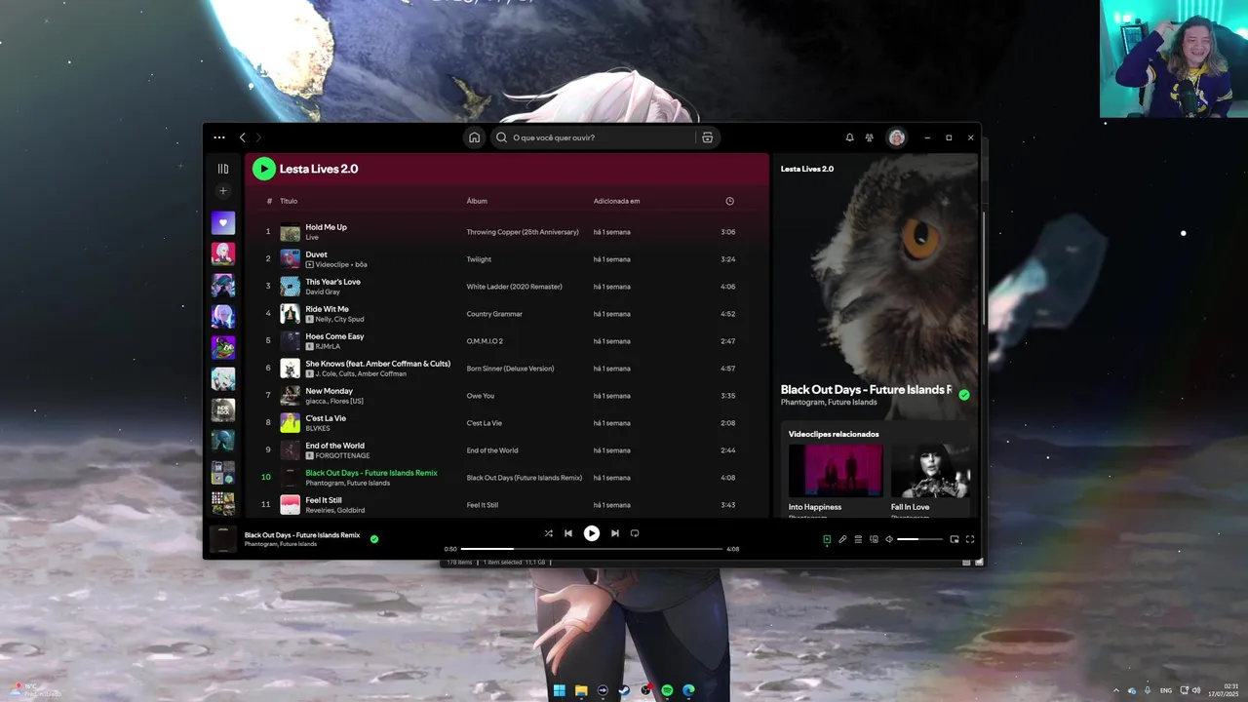Sort by Álbum column header

tap(477, 201)
